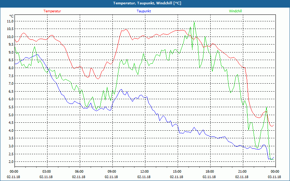Click the 06:00 time label on x-axis

[80, 172]
